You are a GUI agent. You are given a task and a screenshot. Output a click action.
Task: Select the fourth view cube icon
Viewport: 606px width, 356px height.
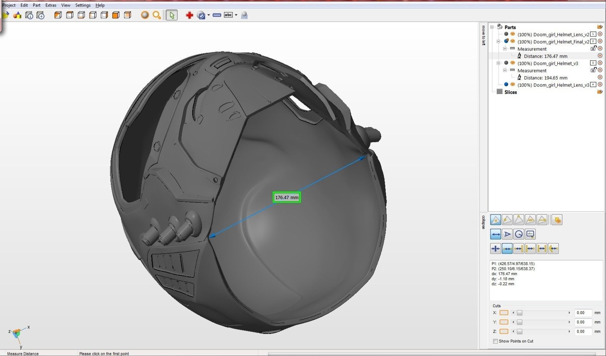point(93,15)
